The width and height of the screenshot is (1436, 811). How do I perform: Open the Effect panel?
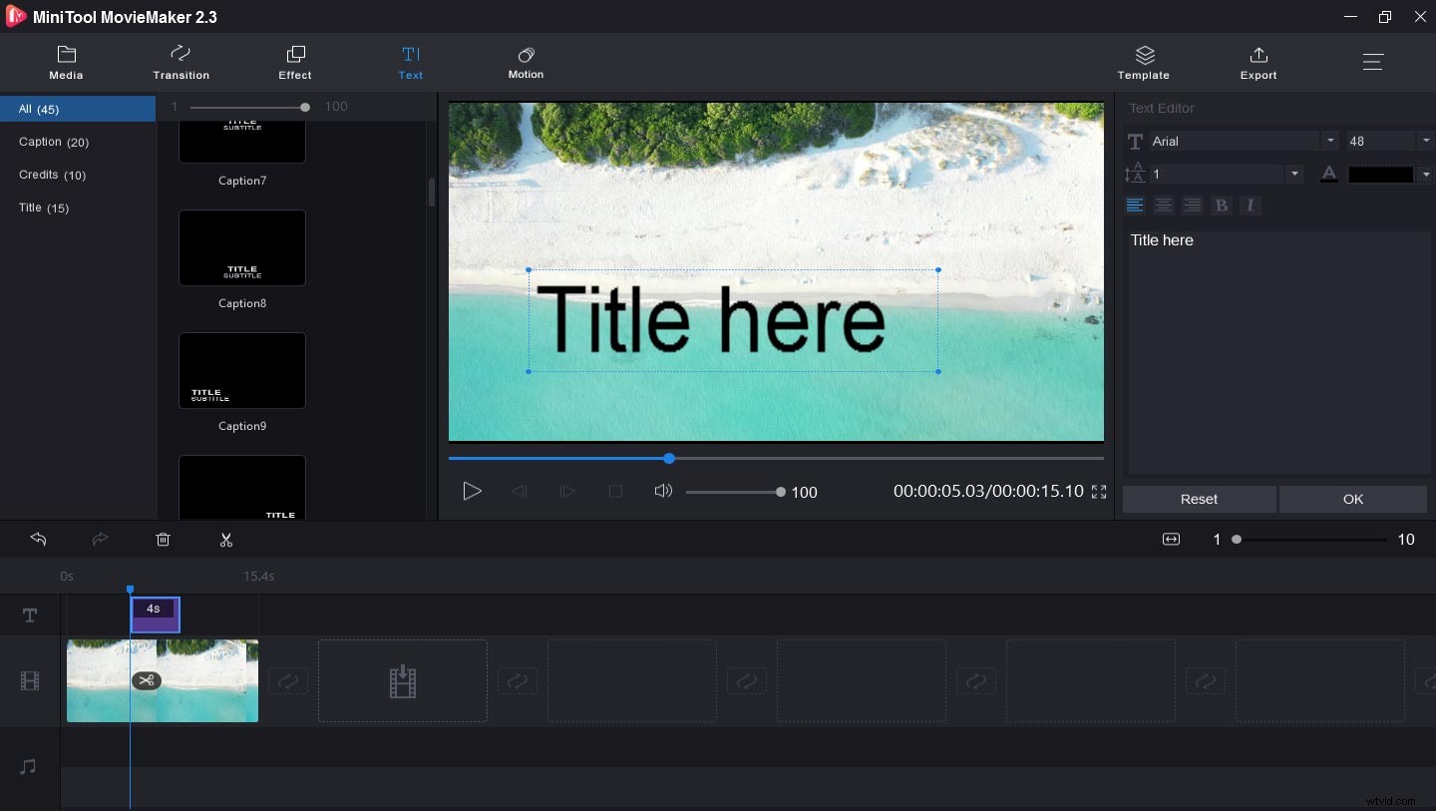(x=295, y=63)
